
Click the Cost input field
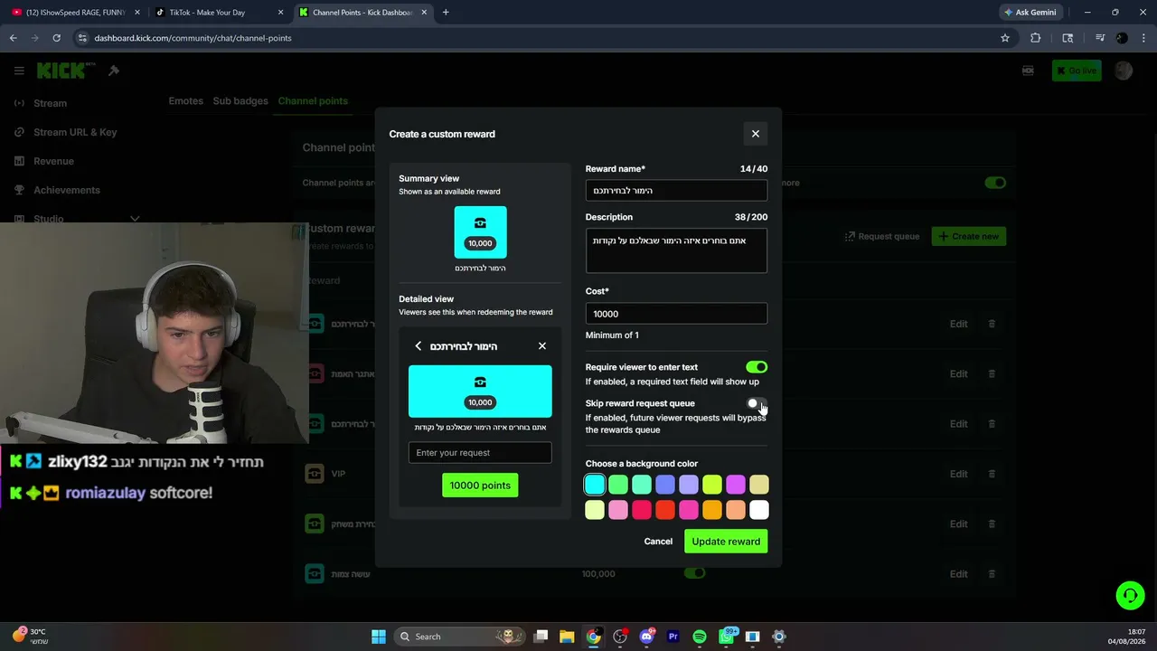pos(676,314)
